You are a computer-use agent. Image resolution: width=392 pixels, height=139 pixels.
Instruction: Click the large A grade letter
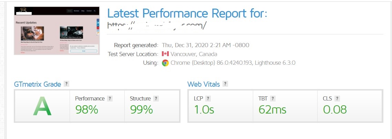tap(42, 106)
